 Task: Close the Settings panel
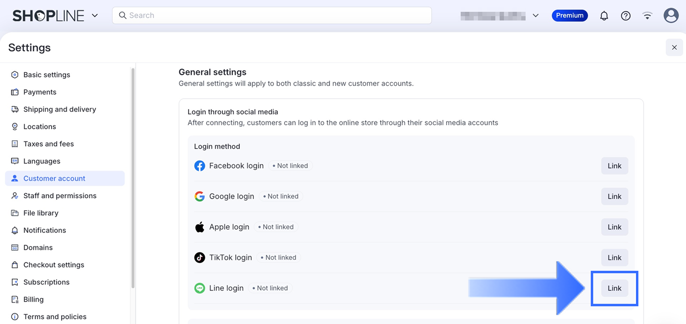pyautogui.click(x=674, y=48)
